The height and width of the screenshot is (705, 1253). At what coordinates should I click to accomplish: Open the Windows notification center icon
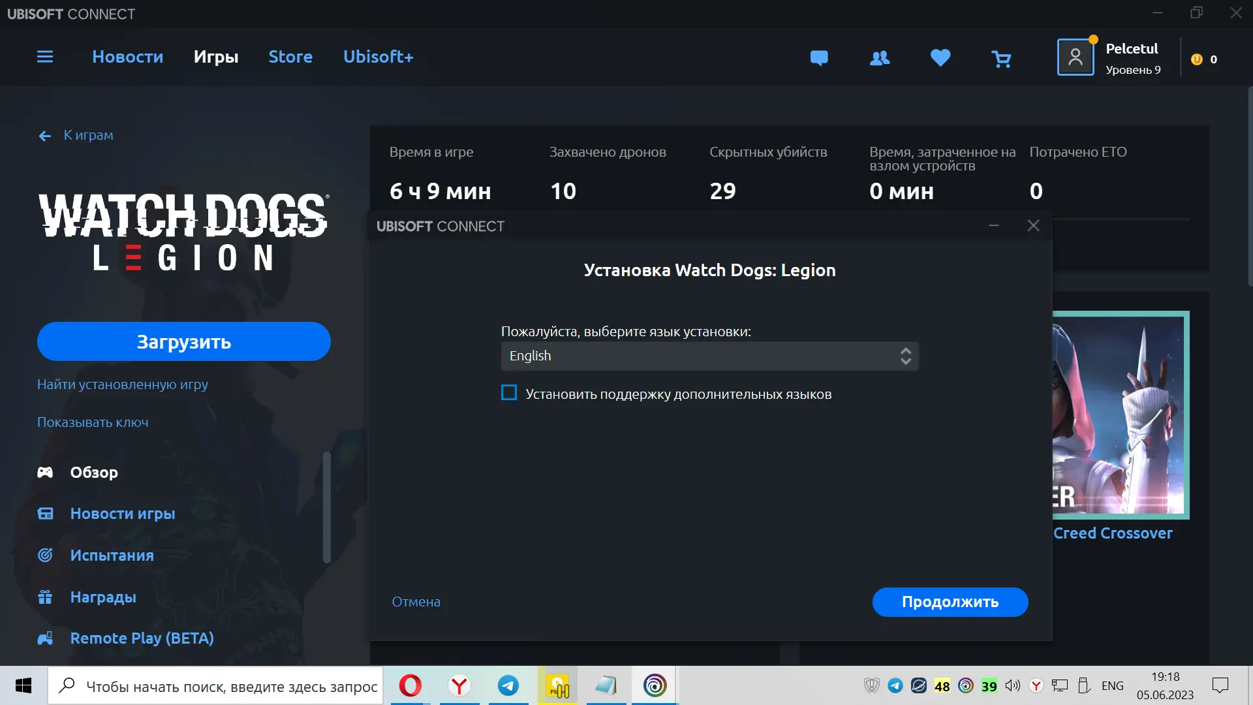[x=1220, y=685]
